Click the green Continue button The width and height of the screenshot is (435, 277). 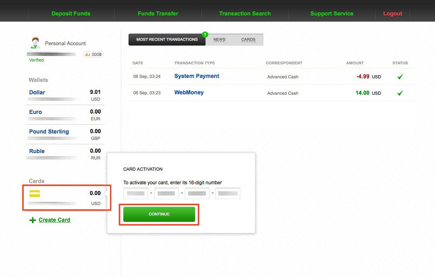(x=159, y=214)
